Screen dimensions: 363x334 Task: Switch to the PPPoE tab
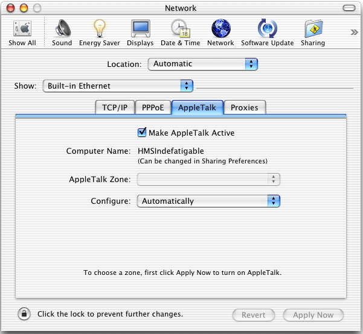pos(153,107)
